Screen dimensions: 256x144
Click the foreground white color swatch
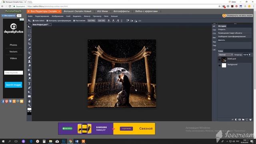coord(29,109)
